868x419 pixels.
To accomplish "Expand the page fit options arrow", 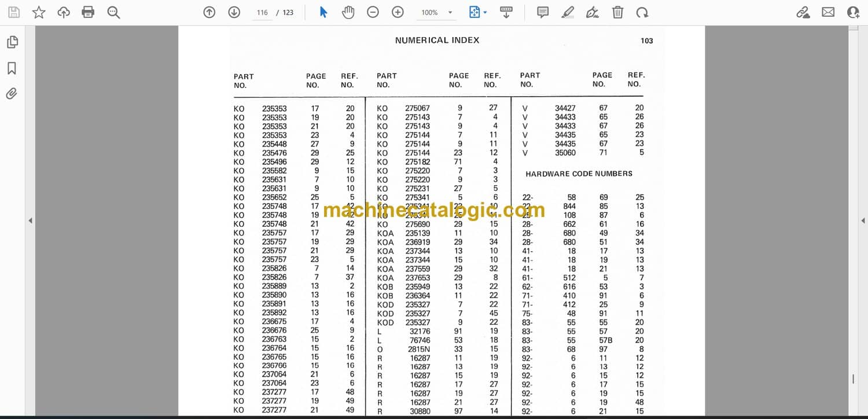I will (485, 12).
